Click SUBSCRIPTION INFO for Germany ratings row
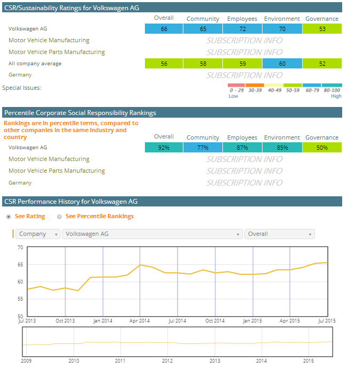 [x=244, y=75]
